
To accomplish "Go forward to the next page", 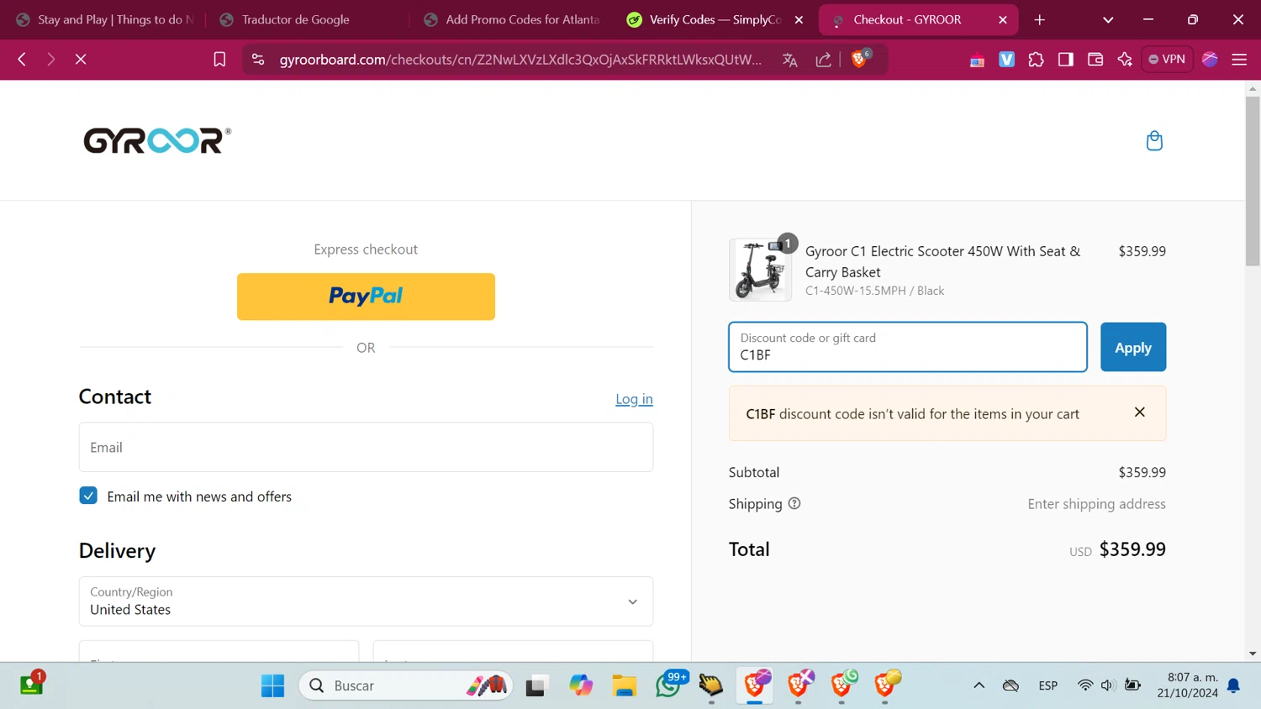I will (50, 60).
